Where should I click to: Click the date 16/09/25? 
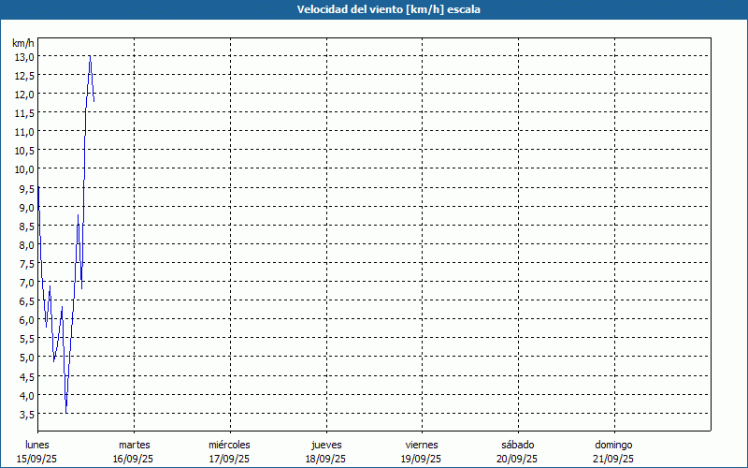point(133,459)
